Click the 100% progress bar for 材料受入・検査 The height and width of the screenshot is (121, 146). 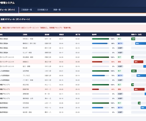click(x=101, y=39)
